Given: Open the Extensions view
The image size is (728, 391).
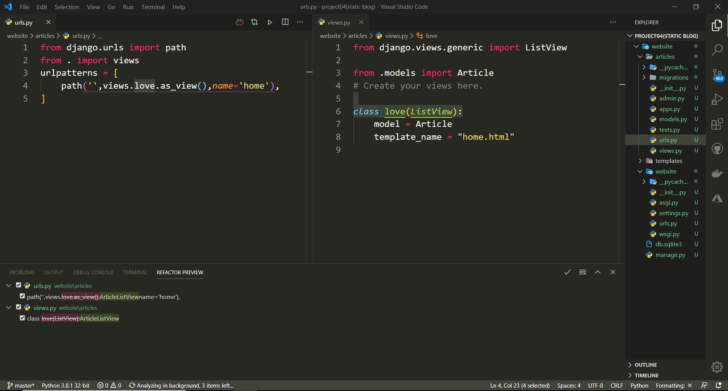Looking at the screenshot, I should tap(717, 124).
